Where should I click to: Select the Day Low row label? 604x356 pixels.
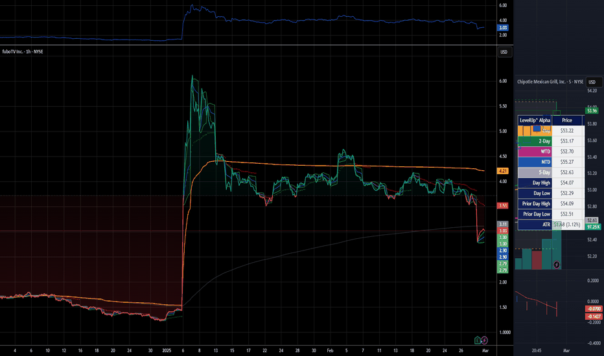tap(535, 193)
